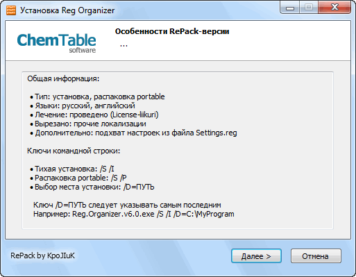Click the Settings.reg settings import line
This screenshot has height=277, width=356.
[x=133, y=133]
